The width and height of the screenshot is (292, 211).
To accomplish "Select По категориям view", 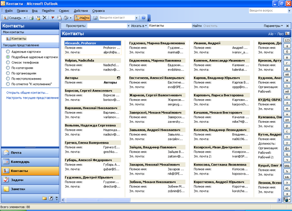I will [x=20, y=68].
